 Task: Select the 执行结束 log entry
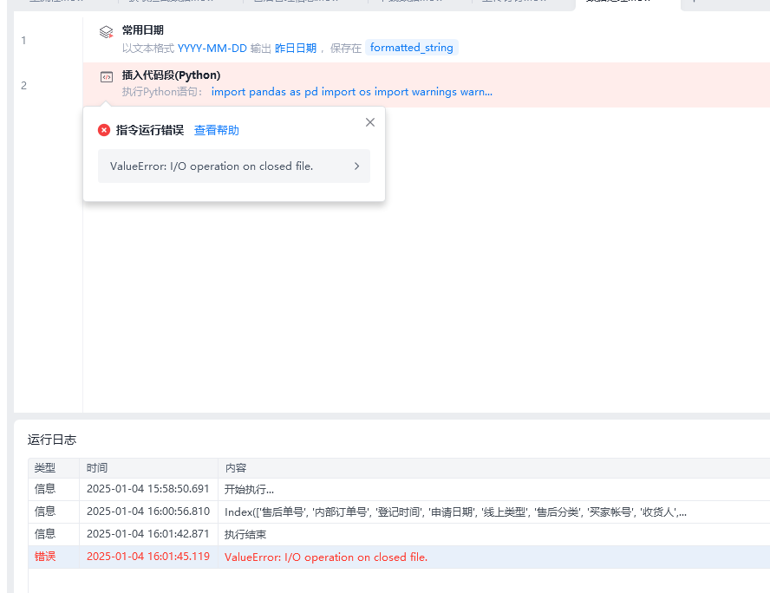click(399, 535)
